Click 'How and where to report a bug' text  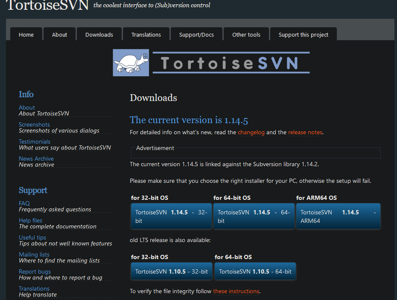click(x=60, y=277)
